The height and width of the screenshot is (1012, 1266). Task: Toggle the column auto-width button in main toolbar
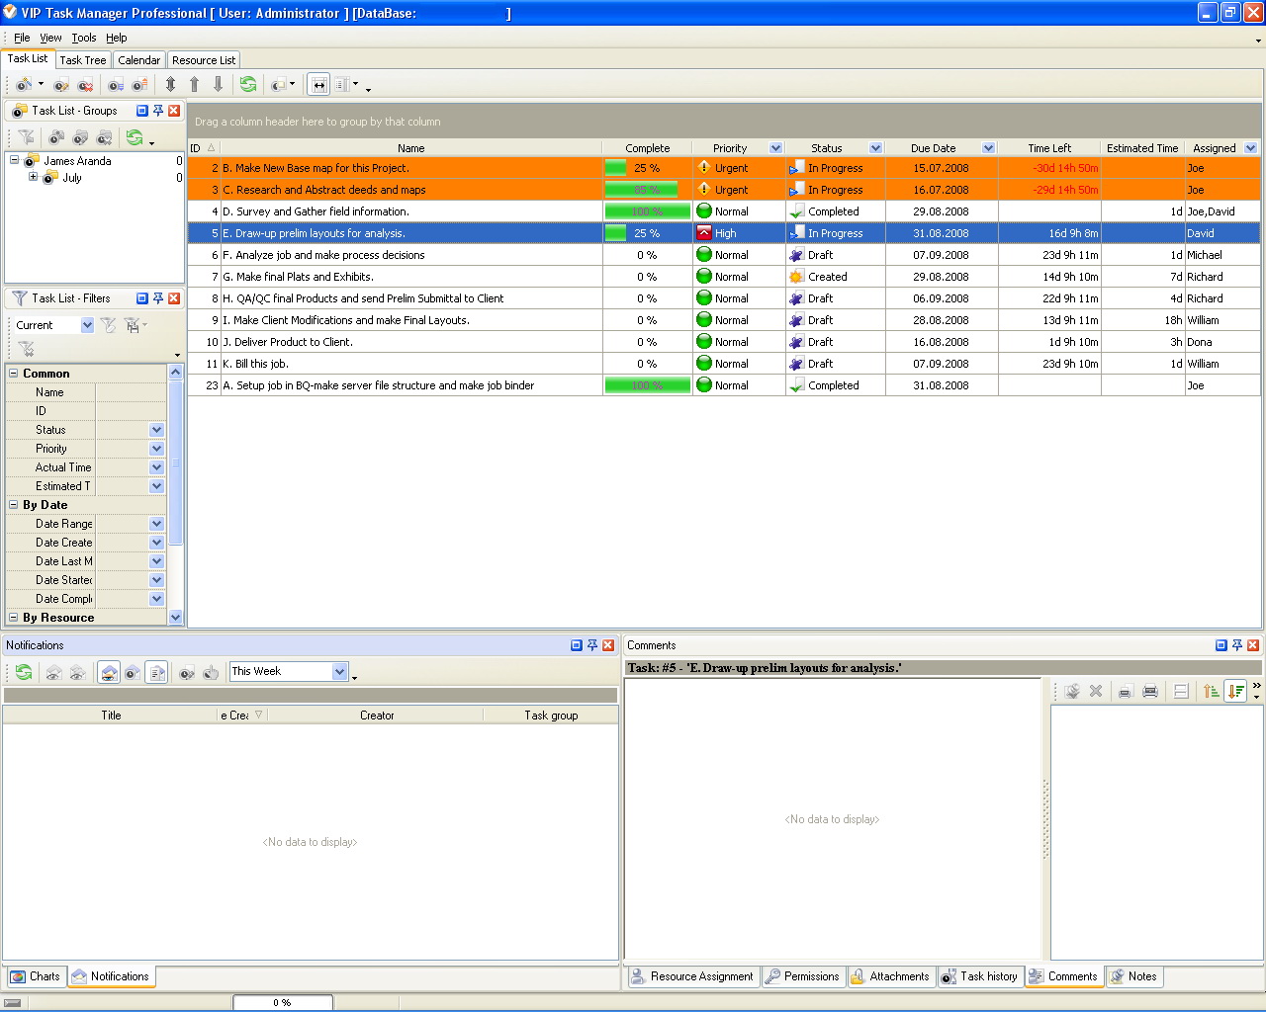pos(318,85)
